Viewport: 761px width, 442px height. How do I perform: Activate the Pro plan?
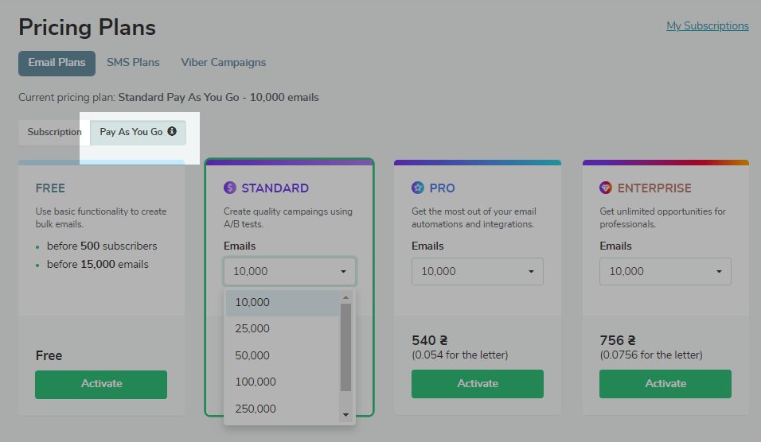click(x=478, y=384)
